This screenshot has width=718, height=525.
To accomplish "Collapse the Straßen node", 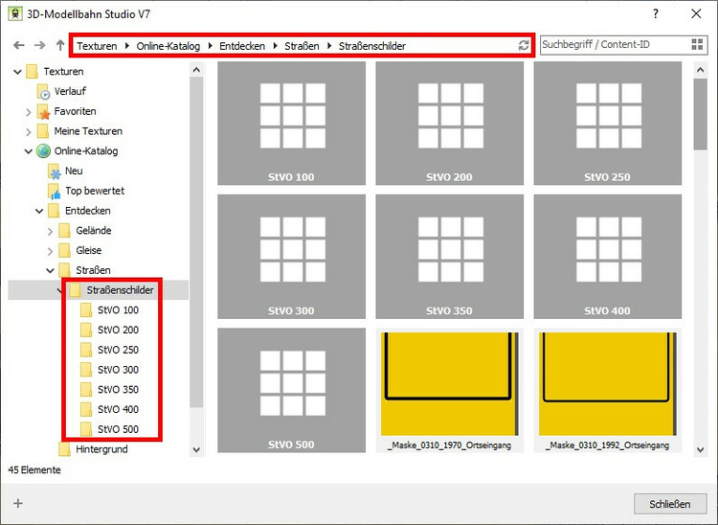I will 51,271.
